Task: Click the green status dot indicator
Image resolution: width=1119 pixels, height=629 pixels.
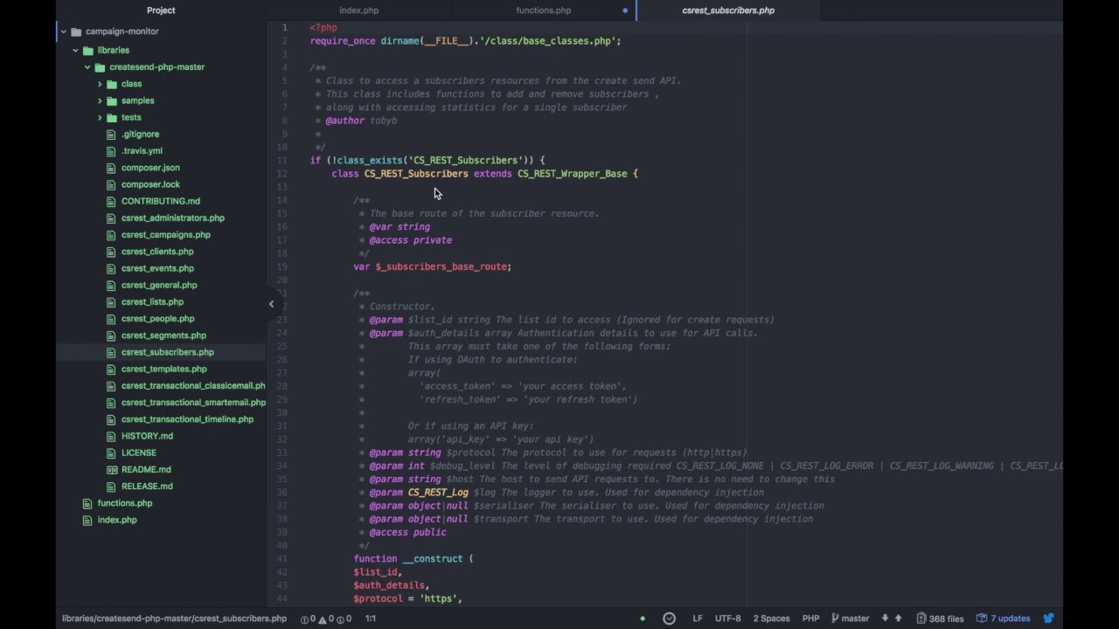Action: point(643,619)
